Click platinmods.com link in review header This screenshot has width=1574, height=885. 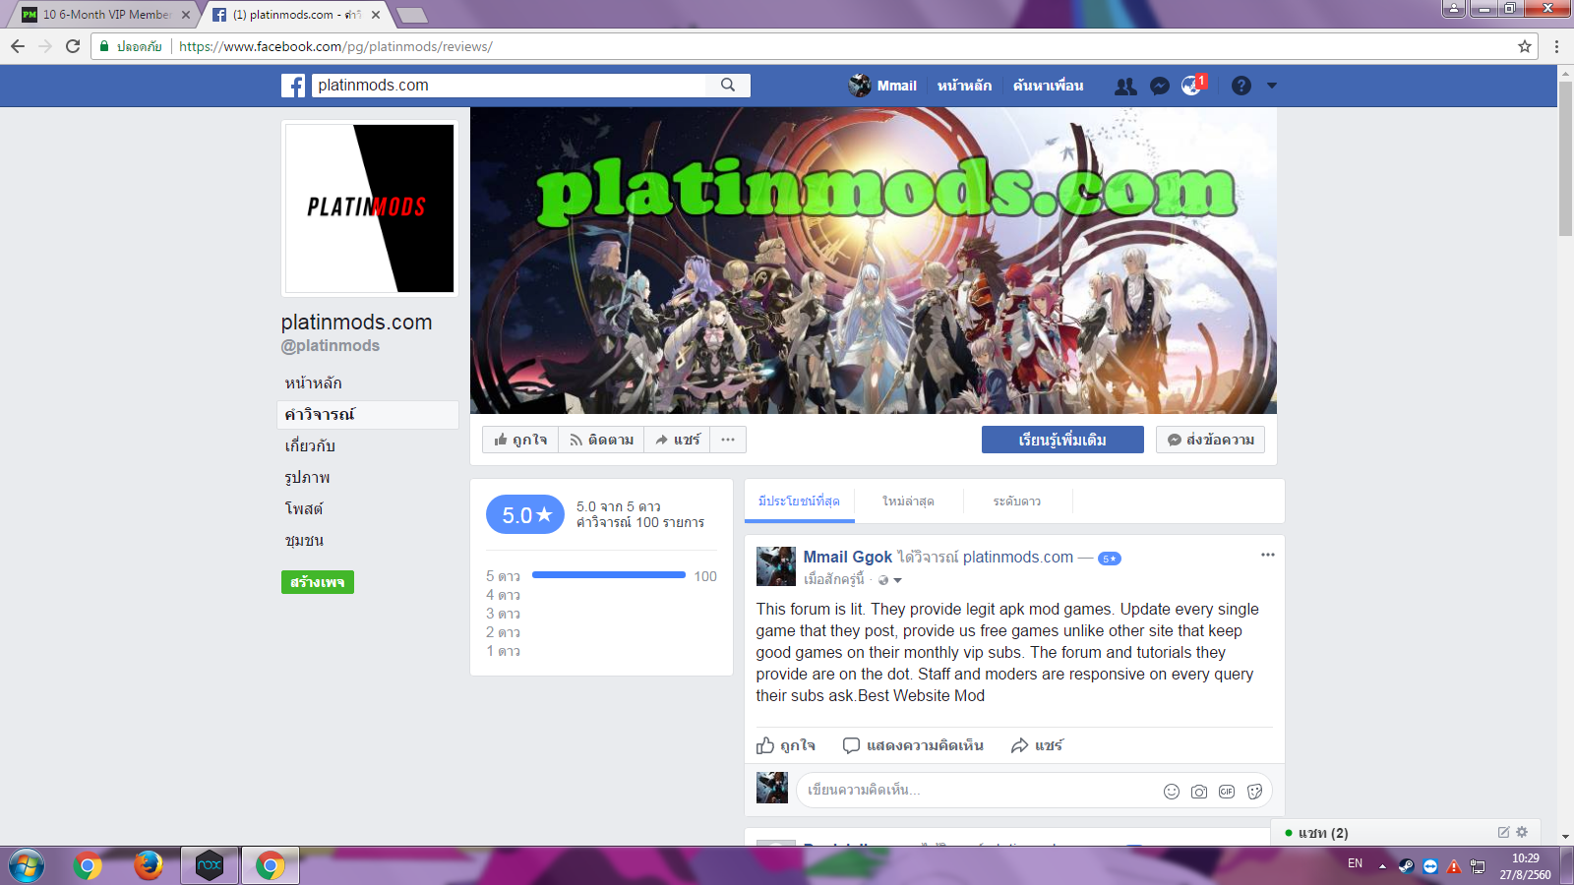[1018, 558]
